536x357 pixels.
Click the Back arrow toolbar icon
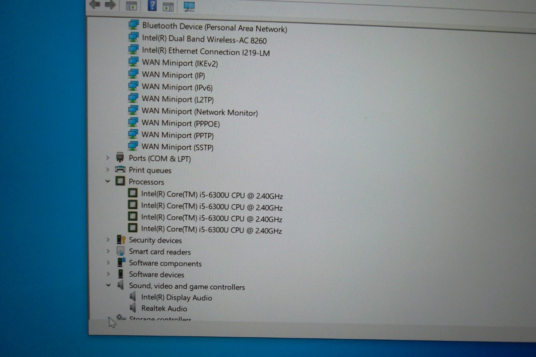click(x=95, y=4)
